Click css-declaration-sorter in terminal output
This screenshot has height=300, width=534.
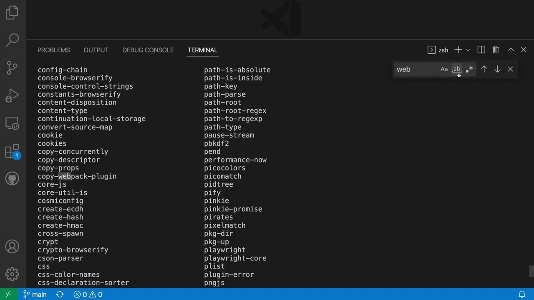point(83,282)
